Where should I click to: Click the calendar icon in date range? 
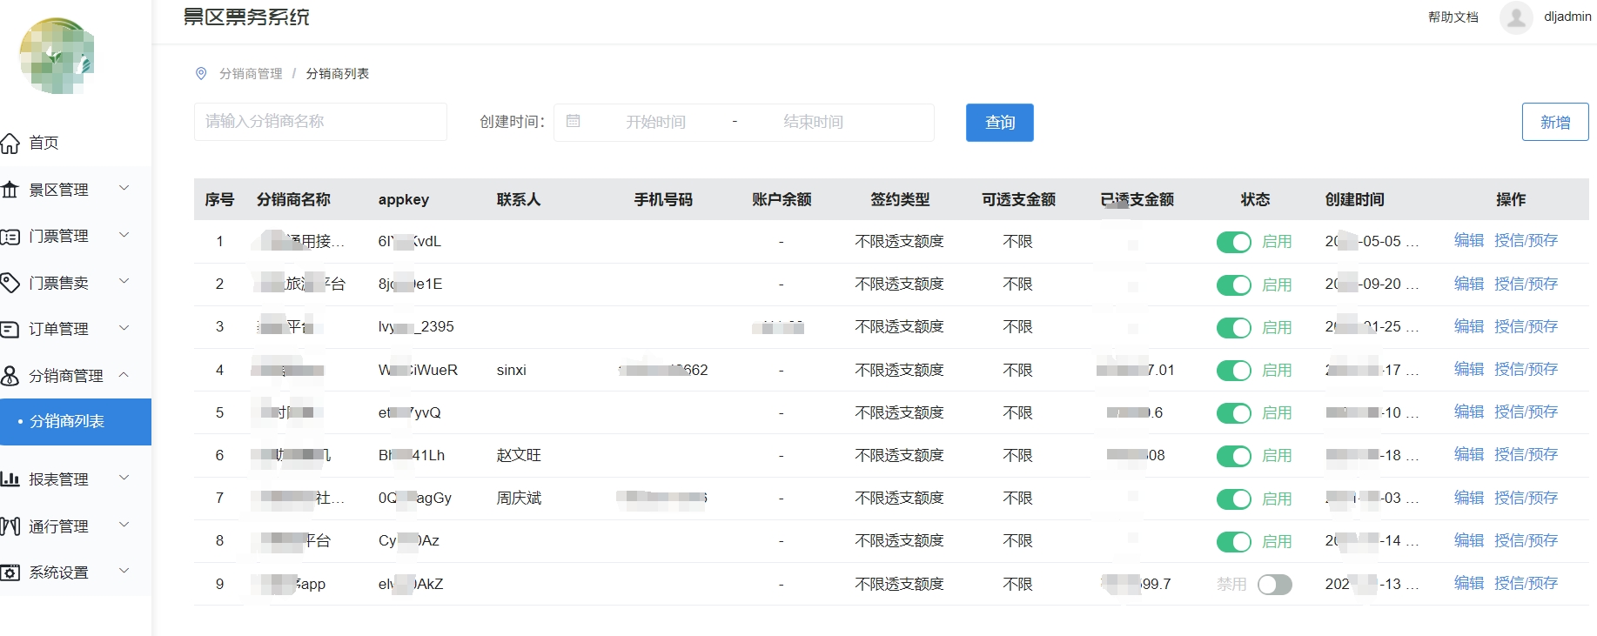[x=573, y=121]
